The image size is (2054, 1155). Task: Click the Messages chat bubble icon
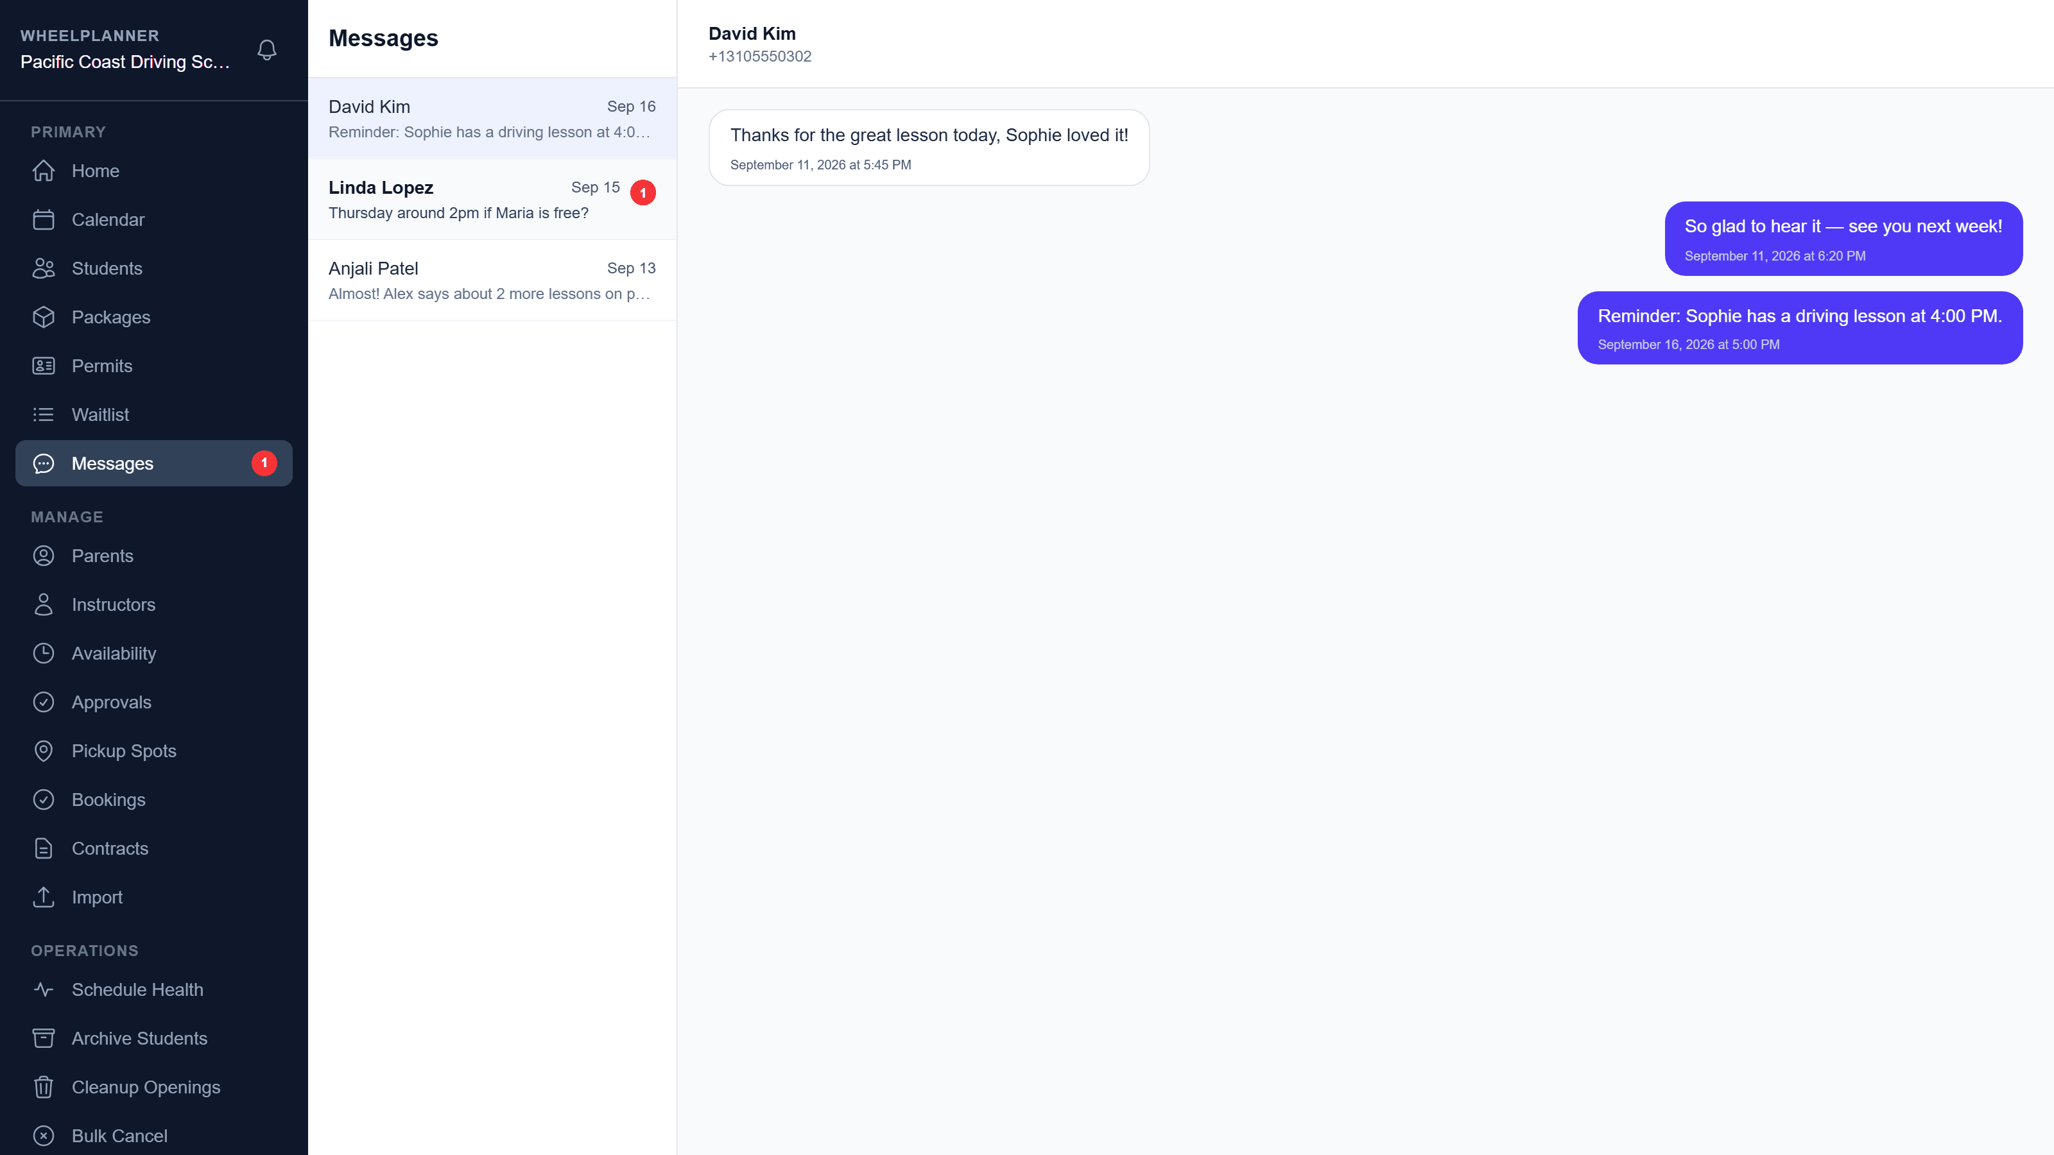coord(43,463)
